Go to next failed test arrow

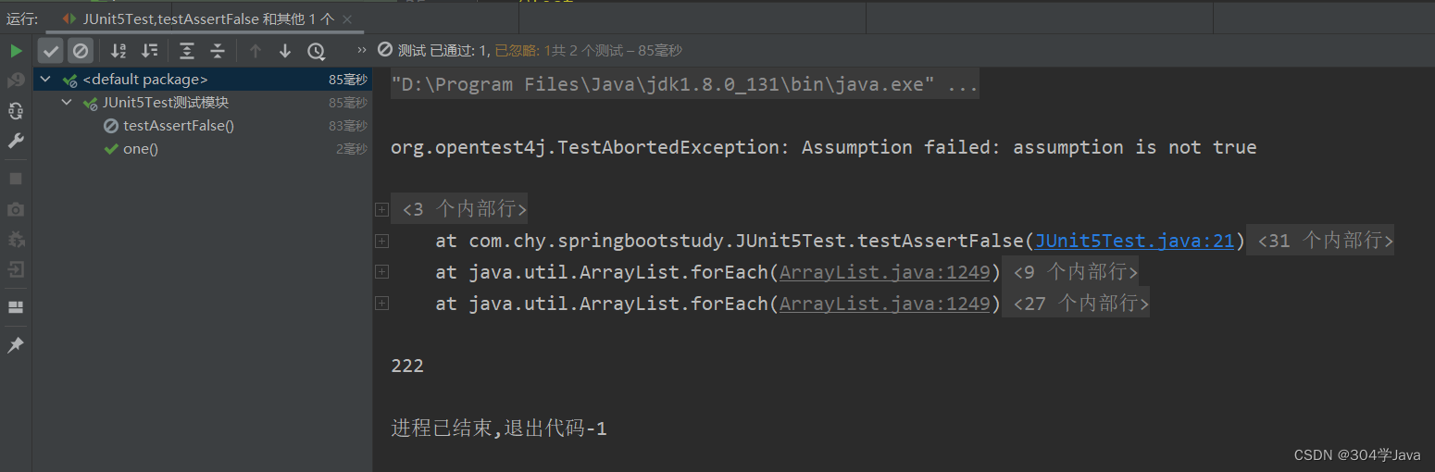click(x=285, y=51)
